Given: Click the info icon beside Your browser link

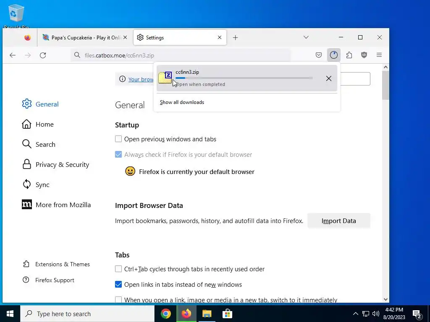Looking at the screenshot, I should pyautogui.click(x=122, y=79).
